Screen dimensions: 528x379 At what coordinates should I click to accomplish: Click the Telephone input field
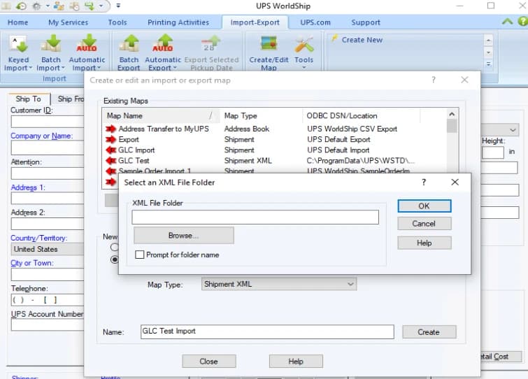coord(47,299)
